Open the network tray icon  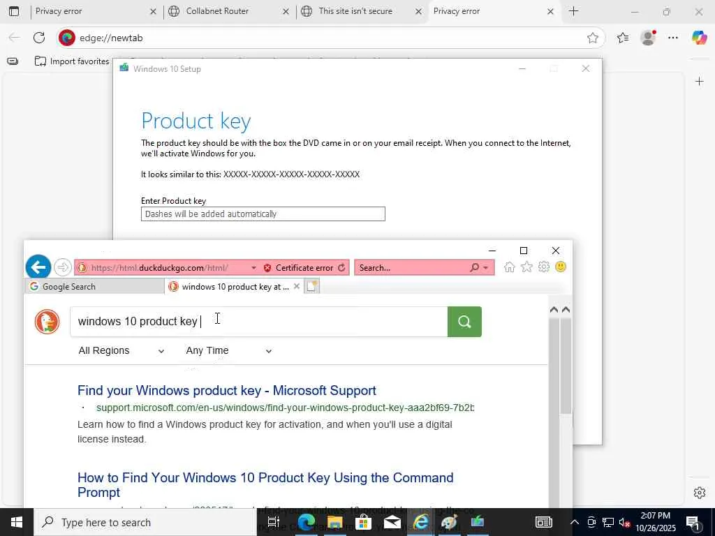[607, 522]
